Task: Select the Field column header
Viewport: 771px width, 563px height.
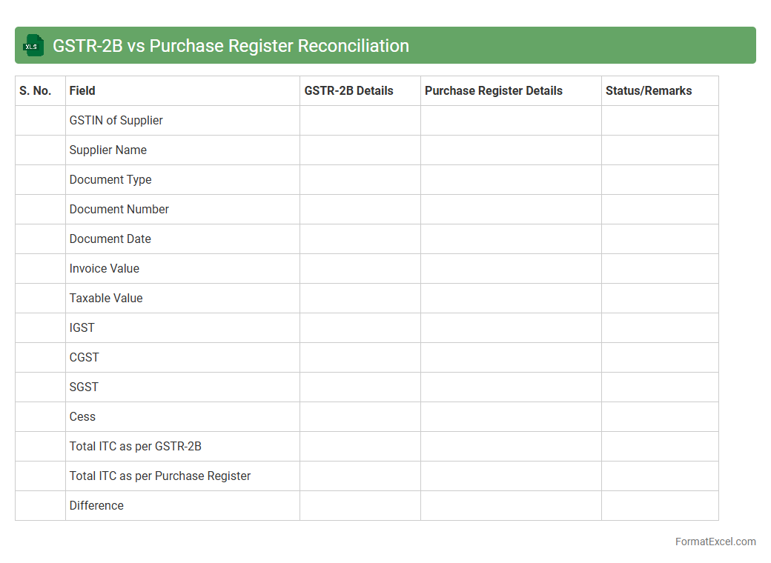Action: click(82, 91)
